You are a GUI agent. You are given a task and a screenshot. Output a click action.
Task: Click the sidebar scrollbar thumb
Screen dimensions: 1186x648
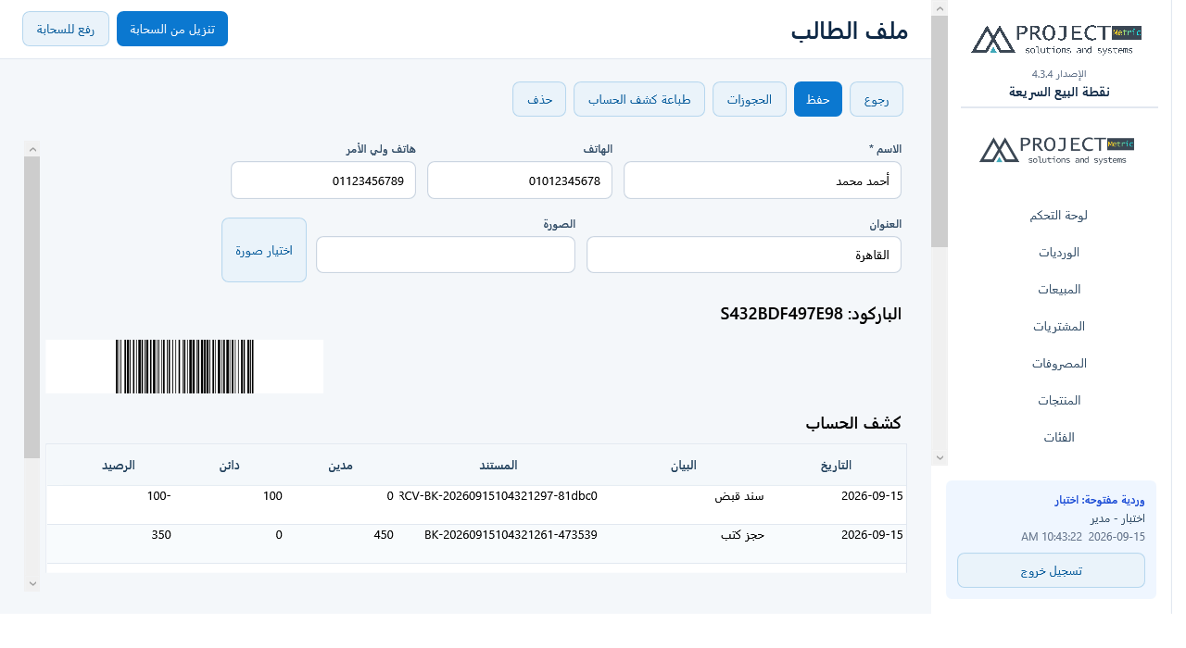point(940,131)
